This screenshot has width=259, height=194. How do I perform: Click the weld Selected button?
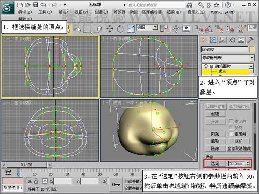[215, 163]
